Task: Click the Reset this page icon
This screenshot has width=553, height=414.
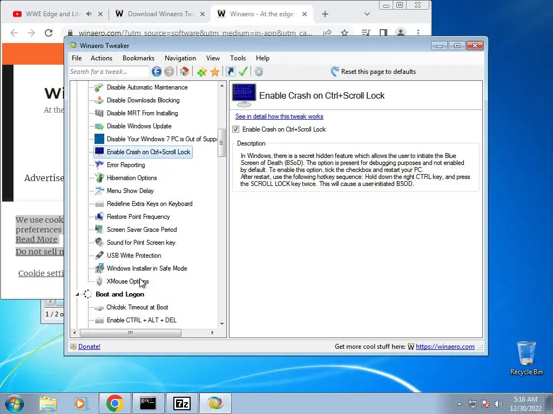Action: pyautogui.click(x=335, y=72)
